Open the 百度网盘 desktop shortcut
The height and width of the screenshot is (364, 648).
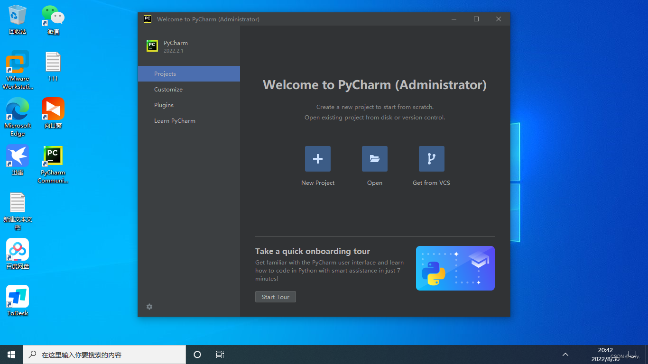click(18, 254)
